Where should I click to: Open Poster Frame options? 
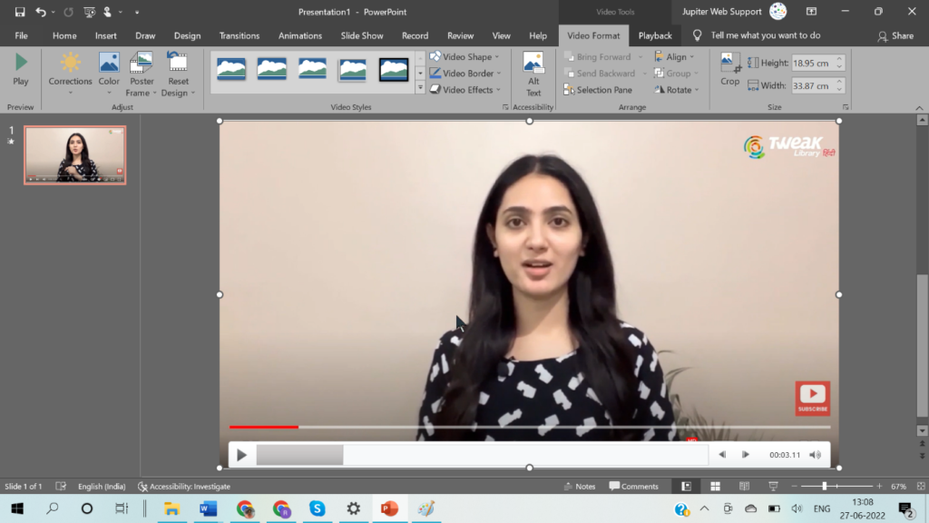[142, 74]
